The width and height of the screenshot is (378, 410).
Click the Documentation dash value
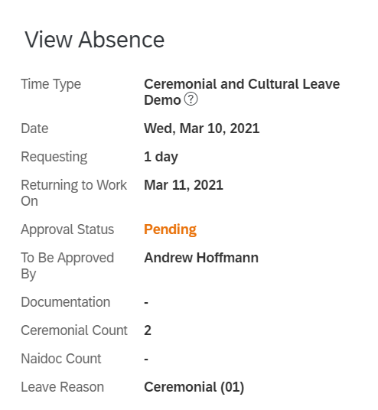pyautogui.click(x=146, y=303)
